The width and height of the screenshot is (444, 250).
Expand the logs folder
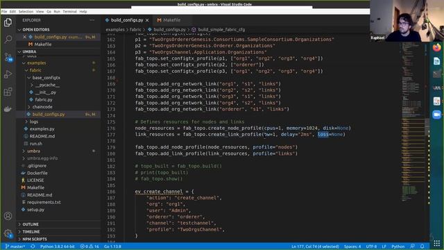[34, 122]
